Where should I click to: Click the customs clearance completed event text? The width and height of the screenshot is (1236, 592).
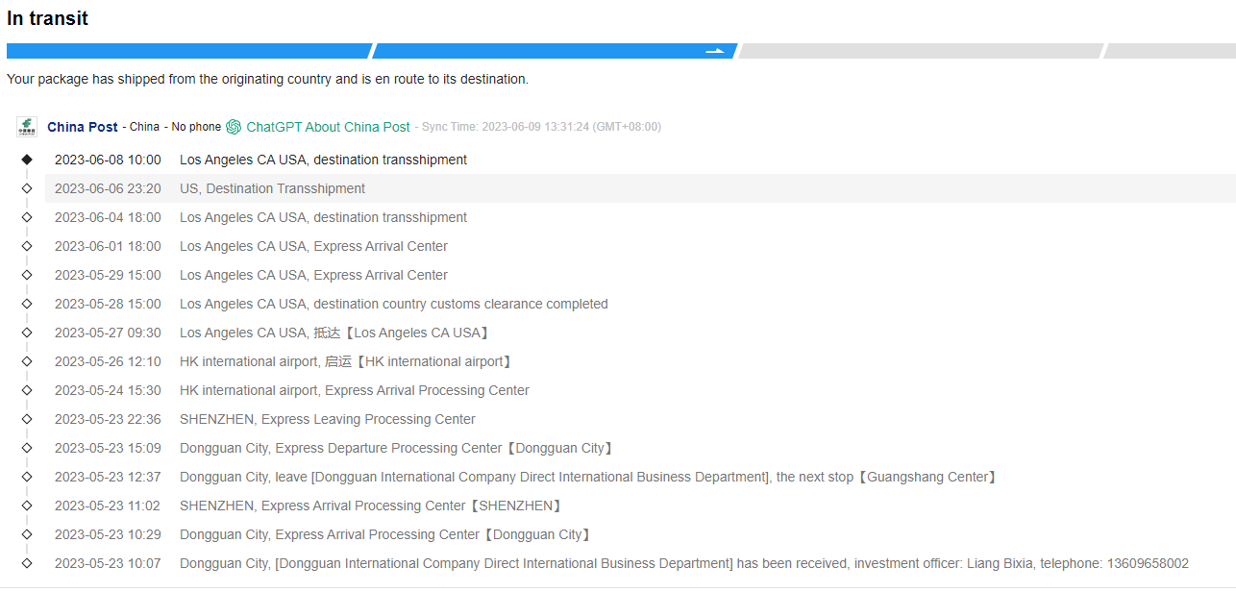(393, 304)
